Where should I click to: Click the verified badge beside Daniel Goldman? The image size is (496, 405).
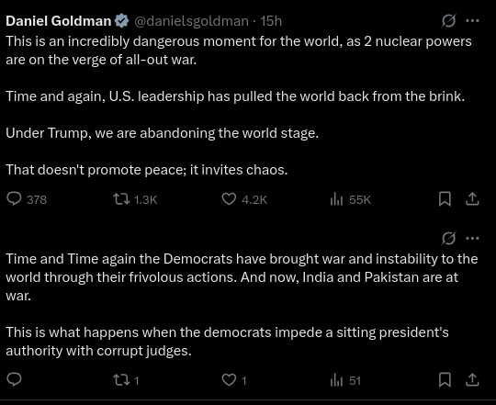point(122,21)
